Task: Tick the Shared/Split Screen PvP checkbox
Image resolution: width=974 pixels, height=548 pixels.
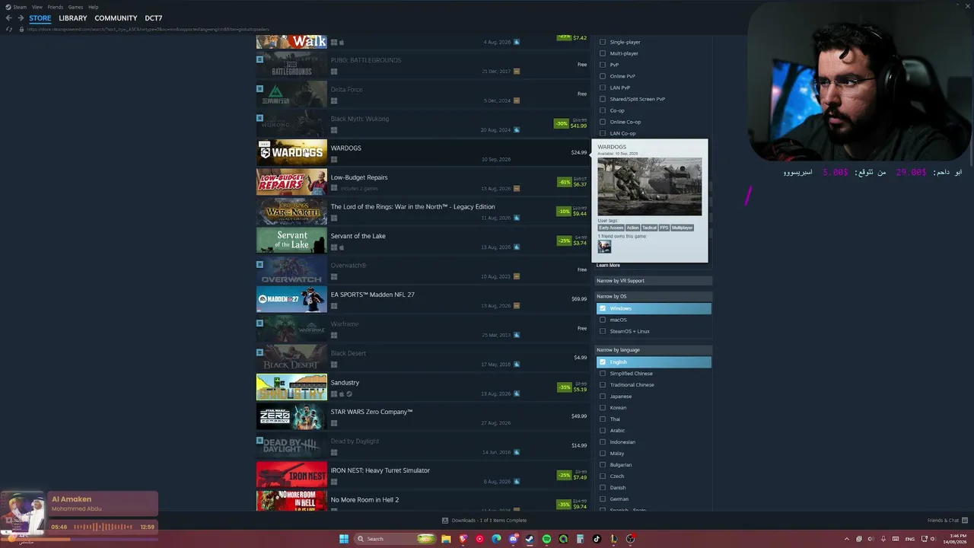Action: [x=603, y=99]
